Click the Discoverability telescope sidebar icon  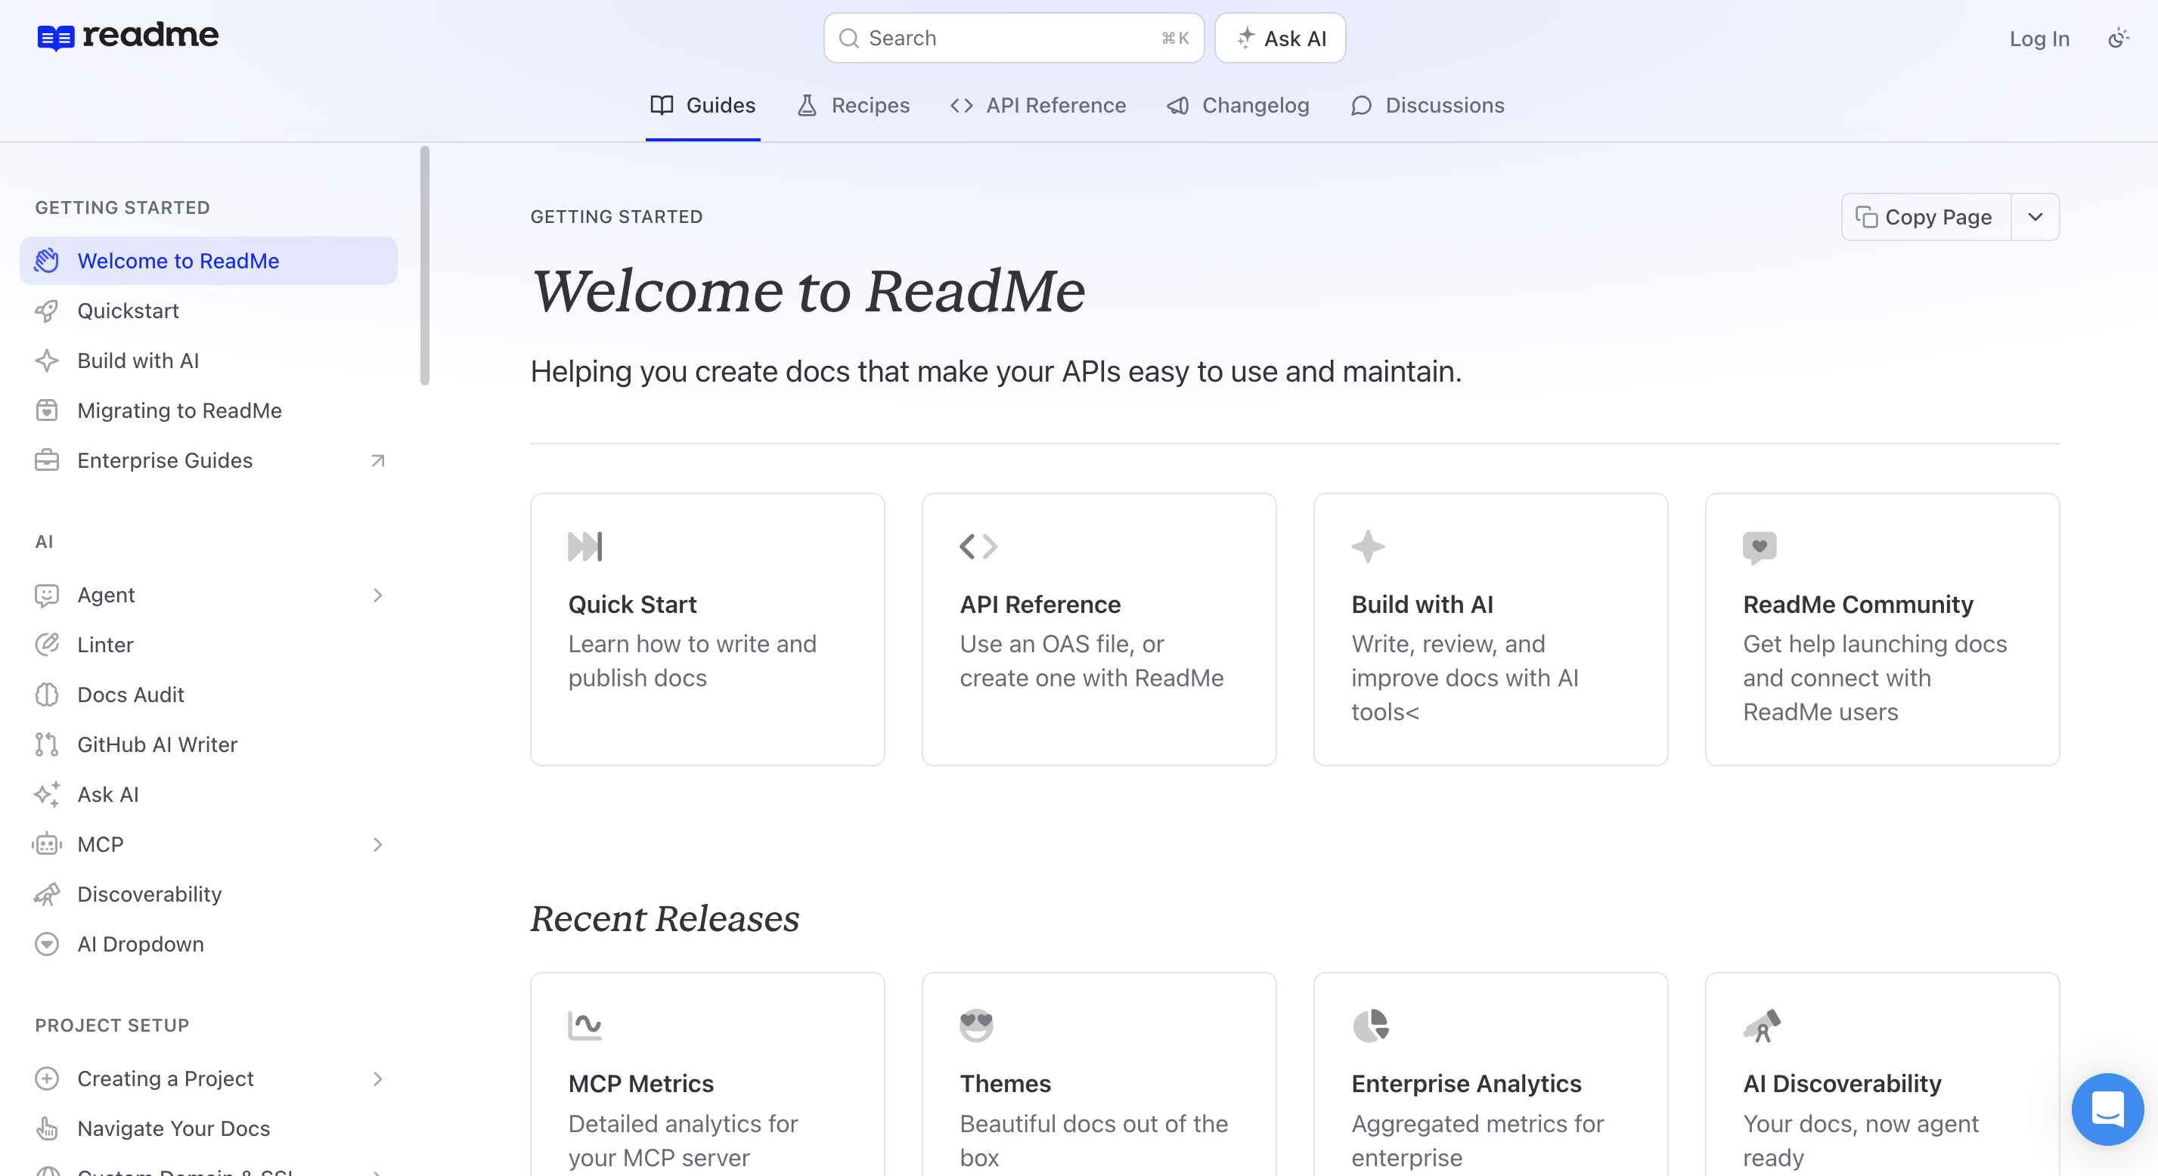(x=47, y=895)
